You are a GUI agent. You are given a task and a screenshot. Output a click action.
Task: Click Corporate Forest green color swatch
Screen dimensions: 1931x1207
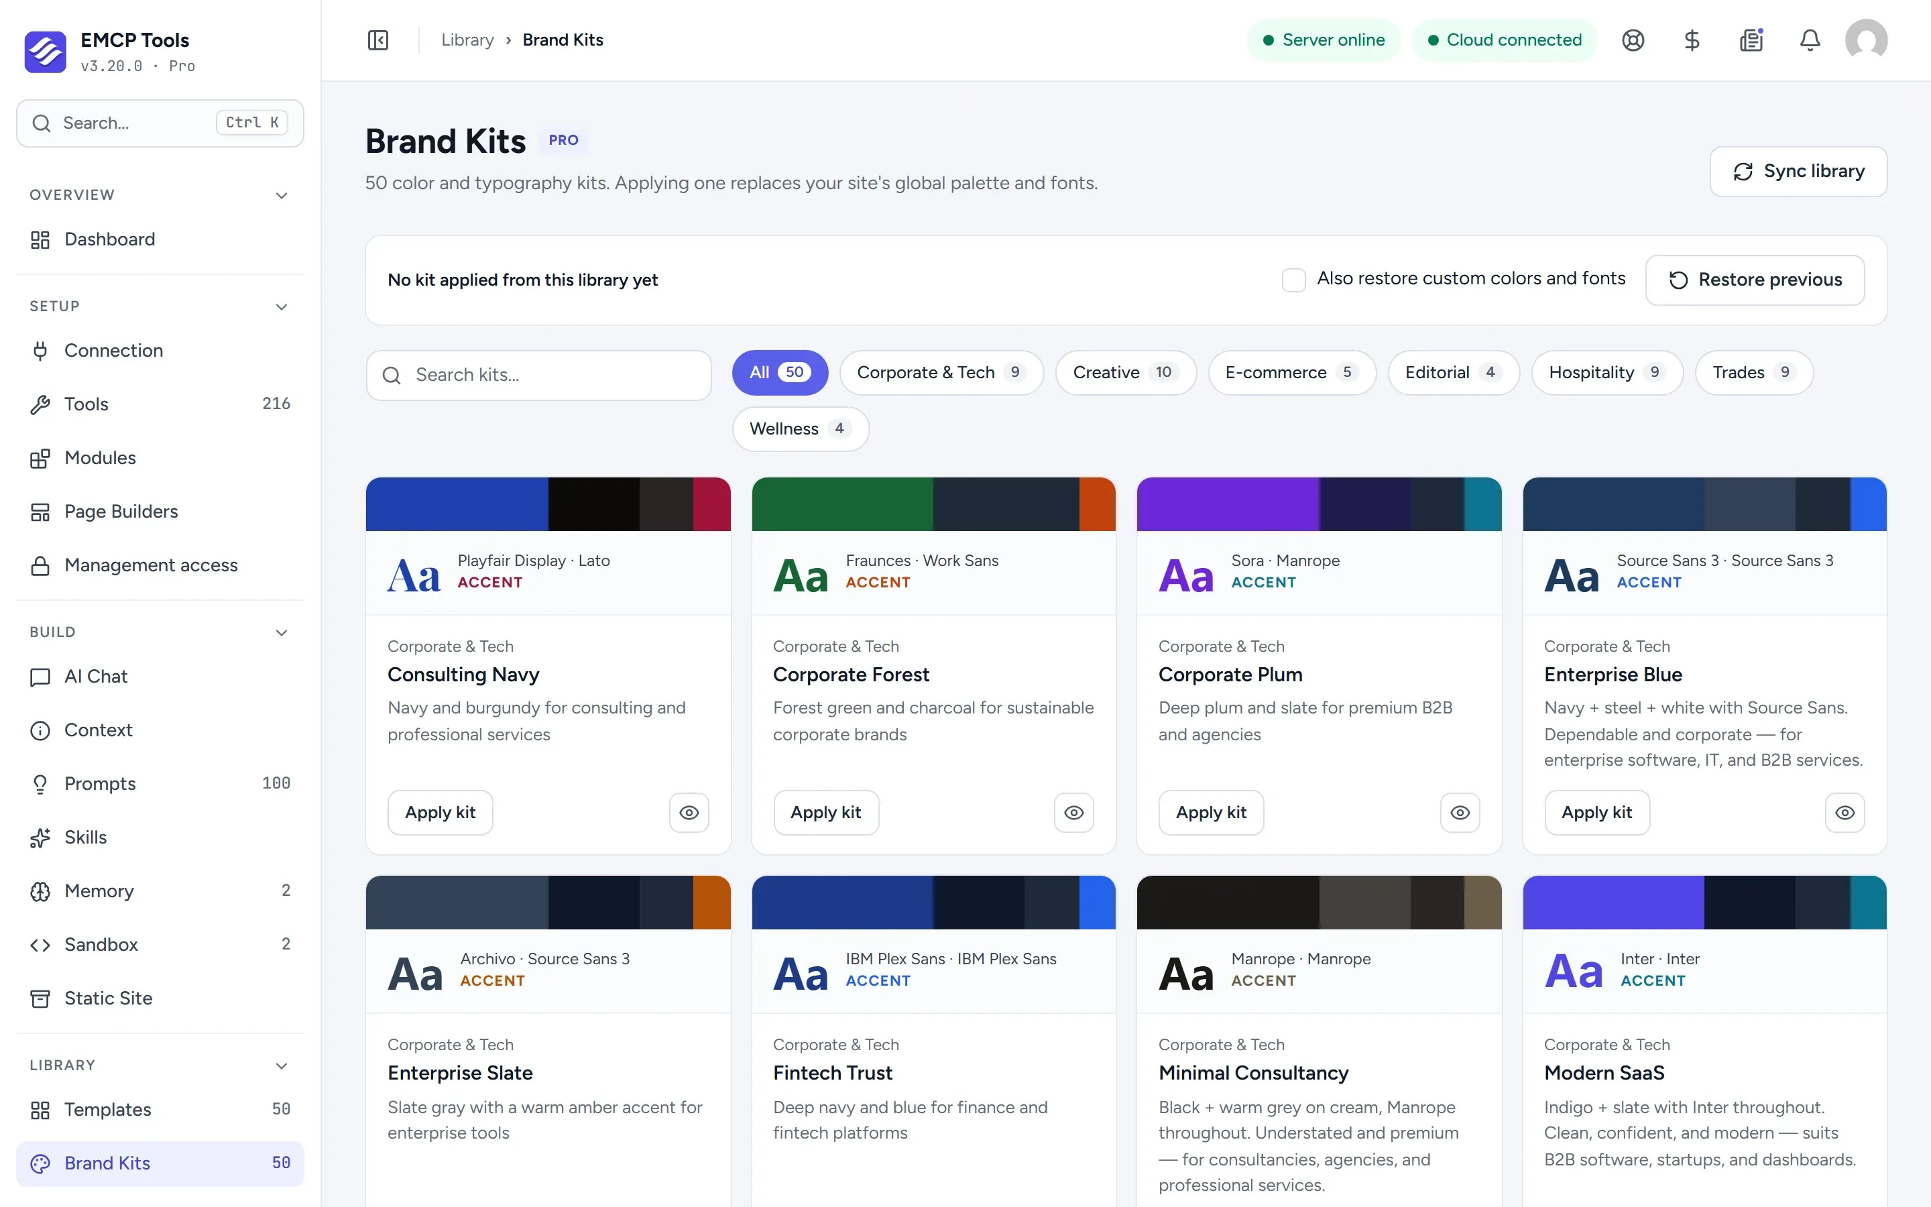click(x=843, y=504)
